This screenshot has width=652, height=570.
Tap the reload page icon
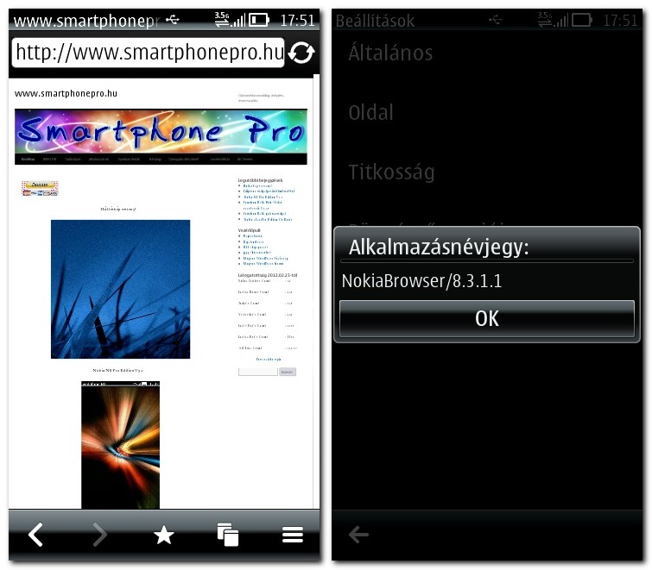(301, 53)
